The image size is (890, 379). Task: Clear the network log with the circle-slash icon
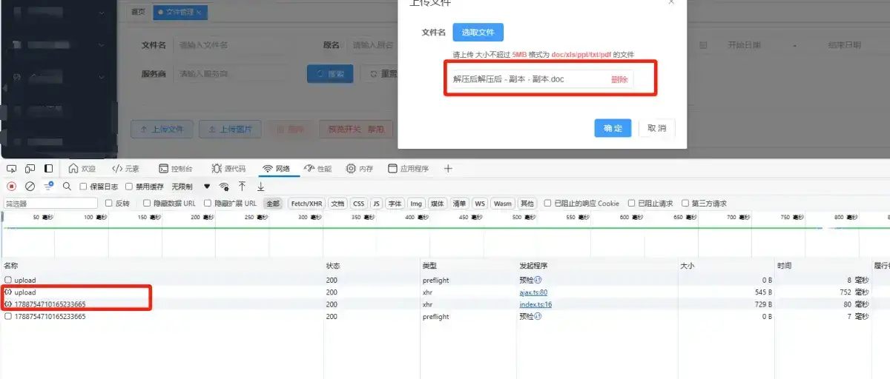[30, 187]
